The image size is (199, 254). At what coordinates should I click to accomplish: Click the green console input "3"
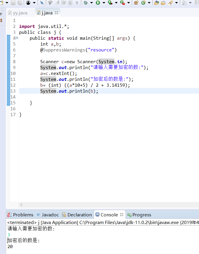(x=9, y=235)
